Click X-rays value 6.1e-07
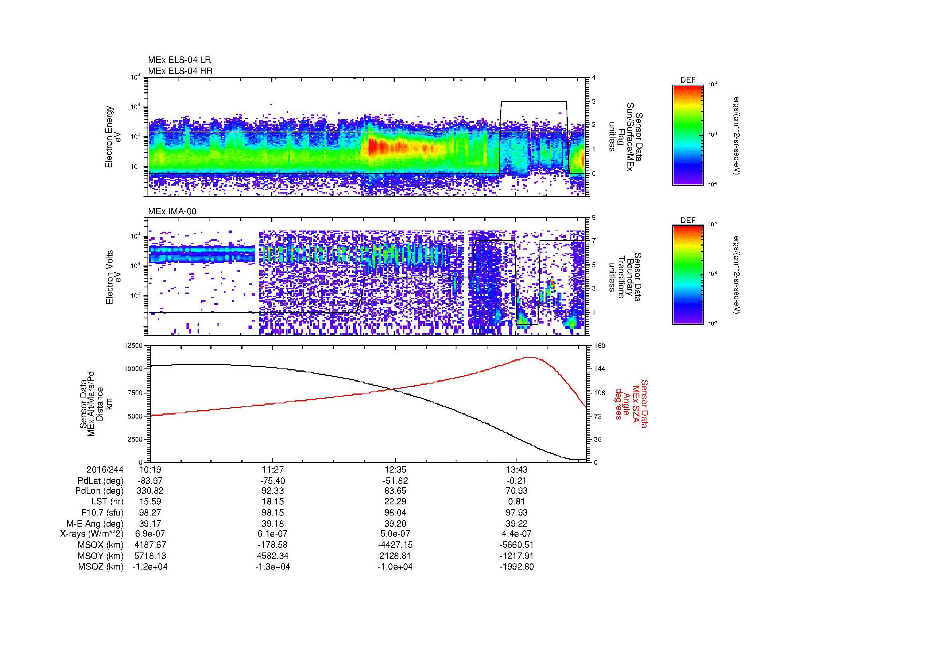Viewport: 930px width, 657px height. (x=273, y=534)
